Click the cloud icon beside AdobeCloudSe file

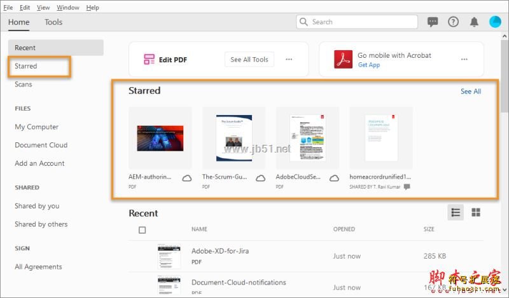[334, 178]
